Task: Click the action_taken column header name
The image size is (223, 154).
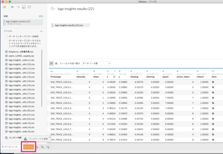Action: (183, 77)
